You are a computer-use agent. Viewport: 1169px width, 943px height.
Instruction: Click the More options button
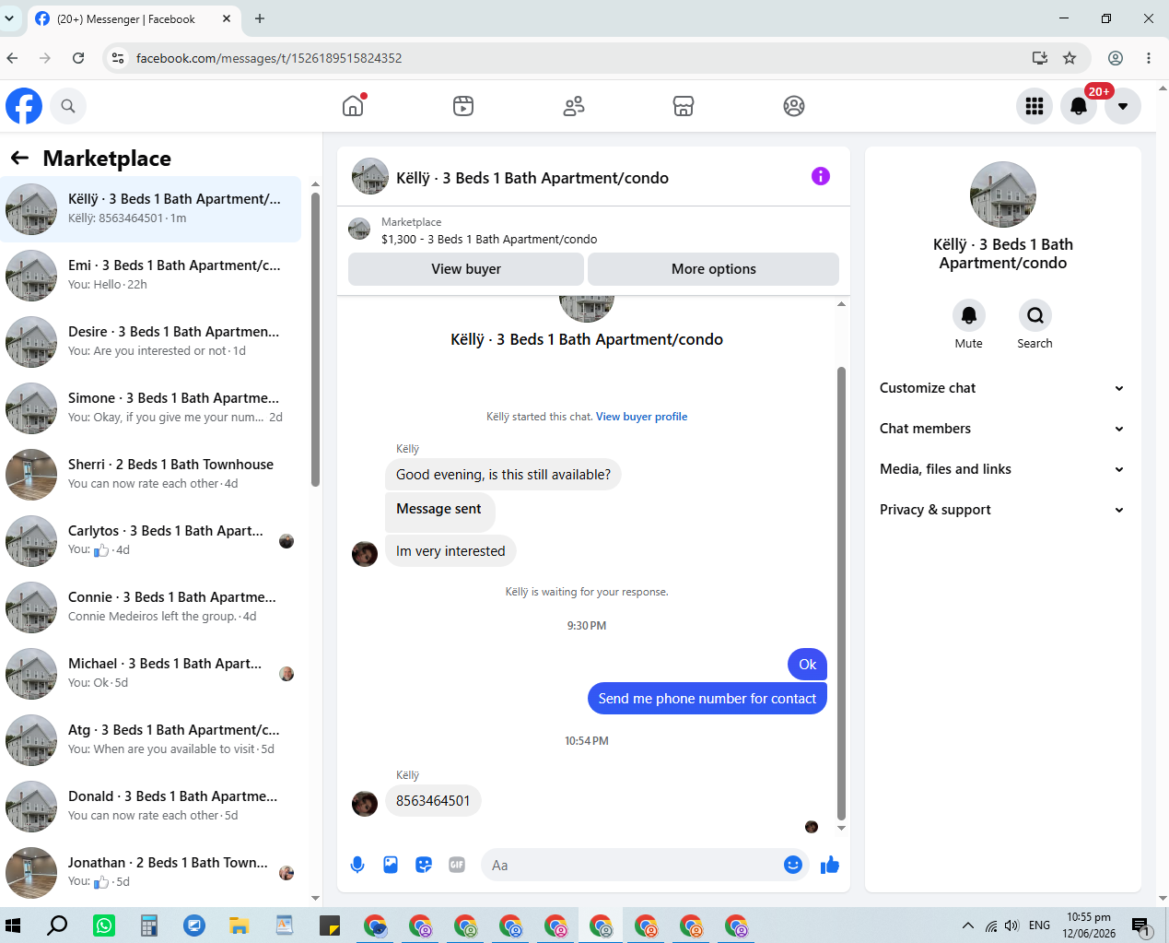coord(714,269)
